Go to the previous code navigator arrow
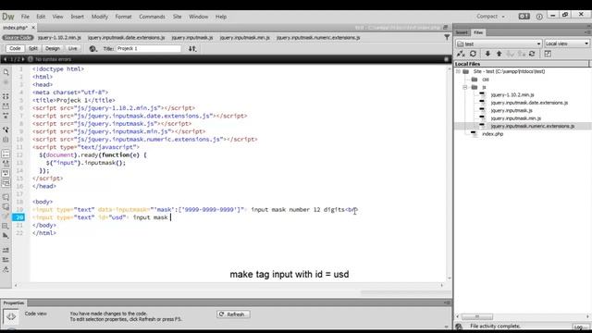The width and height of the screenshot is (592, 333). 5,59
